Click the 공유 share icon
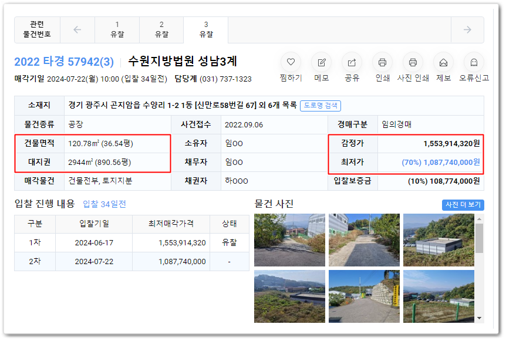The width and height of the screenshot is (506, 341). point(352,62)
